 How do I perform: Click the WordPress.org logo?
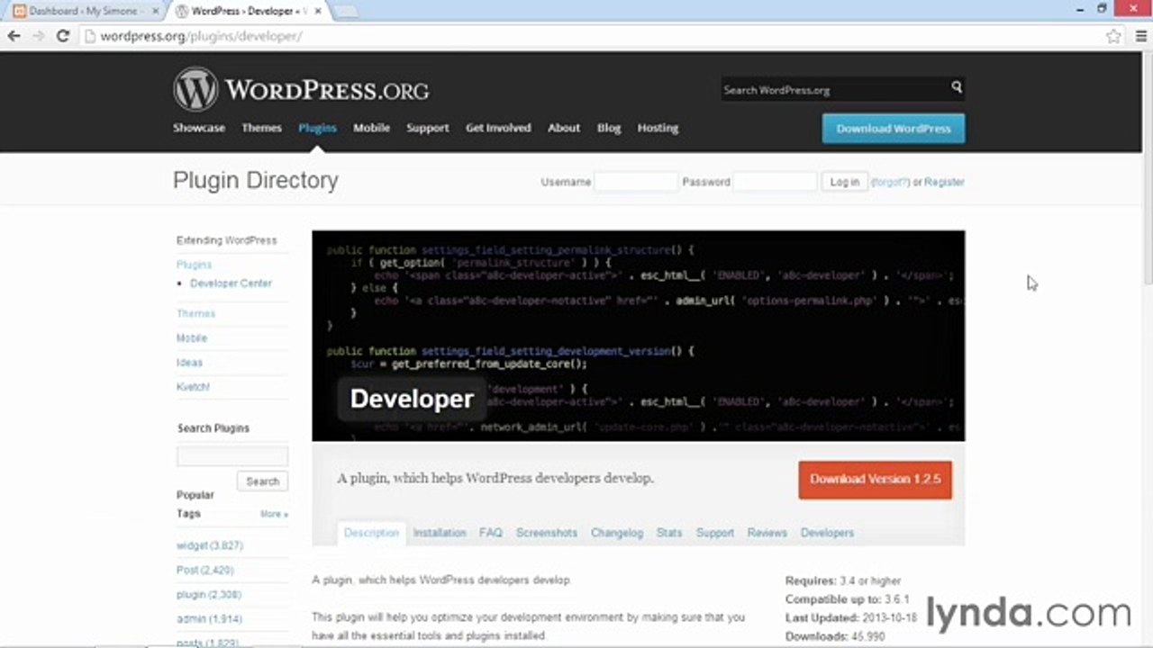301,89
